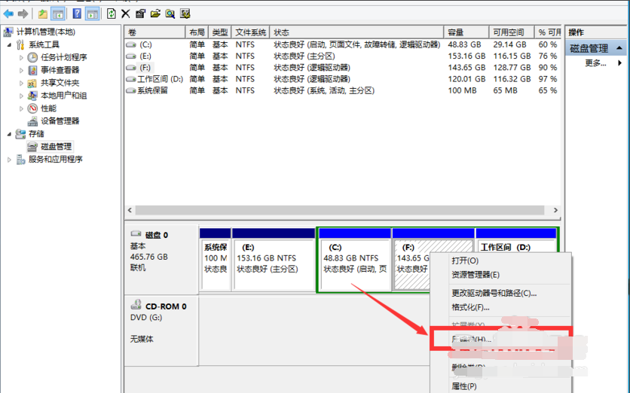Click the CD-ROM 0 drive label

click(x=166, y=306)
